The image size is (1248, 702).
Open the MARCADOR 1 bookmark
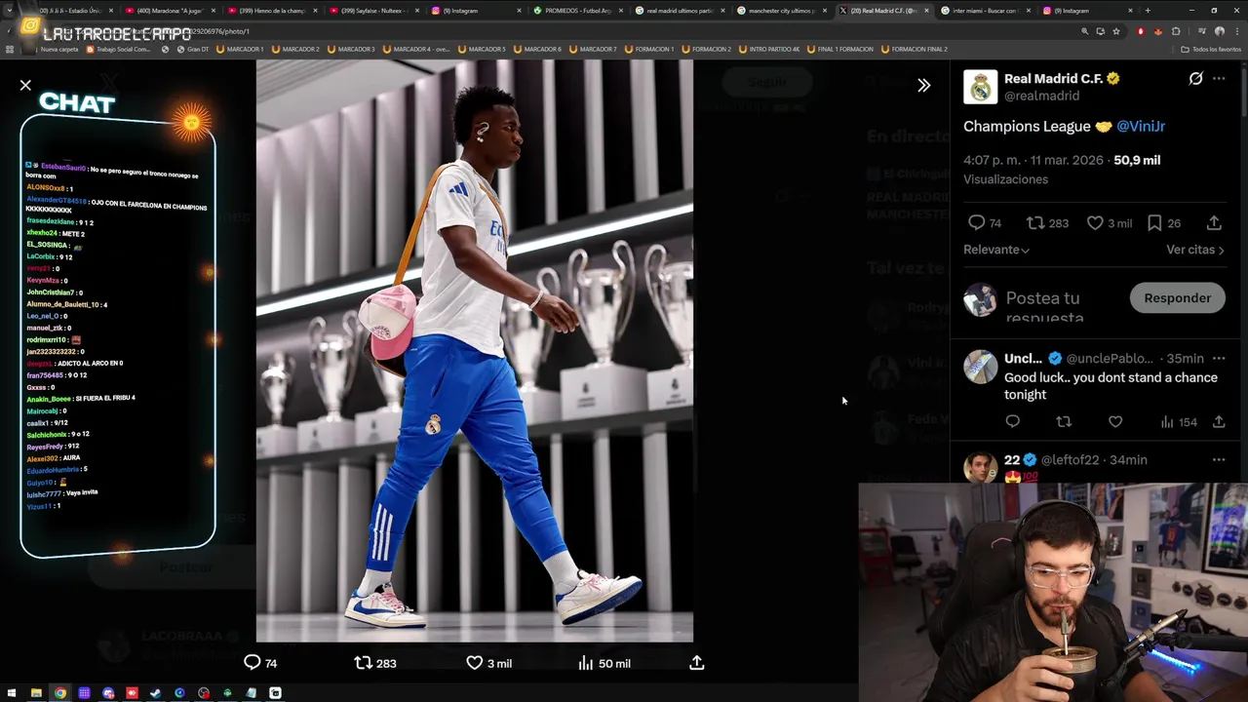click(240, 49)
